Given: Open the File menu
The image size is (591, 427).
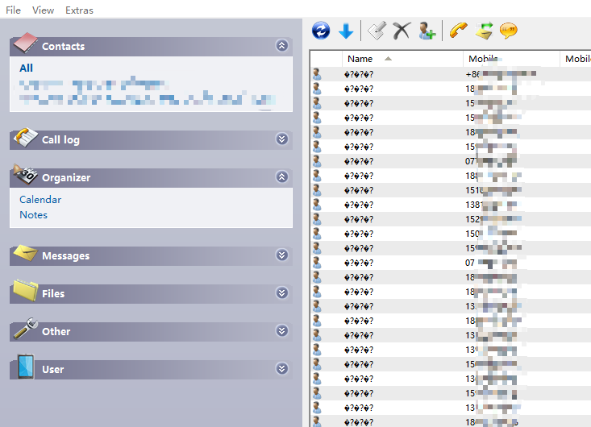Looking at the screenshot, I should pos(13,10).
